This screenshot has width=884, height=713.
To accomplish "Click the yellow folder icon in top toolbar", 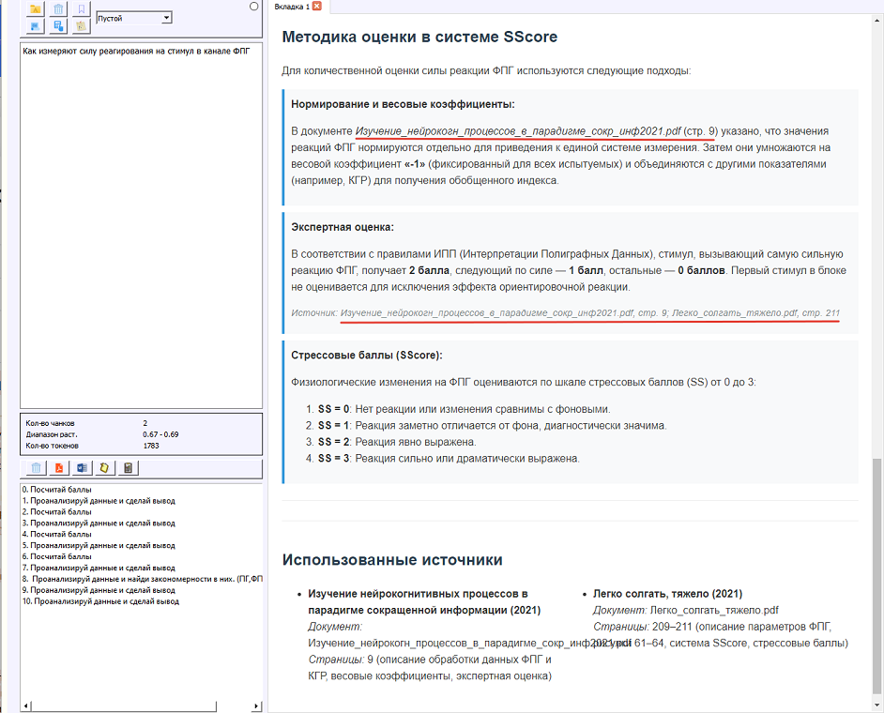I will pyautogui.click(x=35, y=8).
